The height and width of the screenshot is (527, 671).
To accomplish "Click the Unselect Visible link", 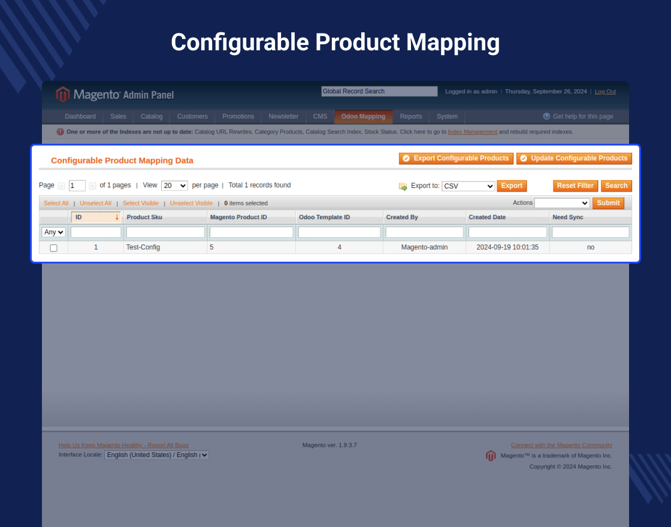I will pyautogui.click(x=191, y=203).
